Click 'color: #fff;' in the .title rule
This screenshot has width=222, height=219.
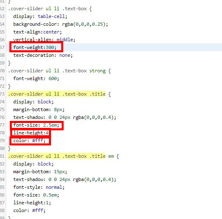[x=29, y=141]
